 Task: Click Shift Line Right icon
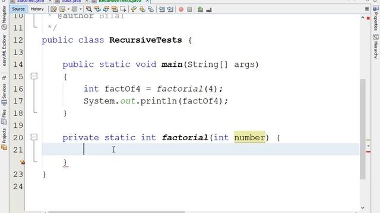[x=170, y=9]
